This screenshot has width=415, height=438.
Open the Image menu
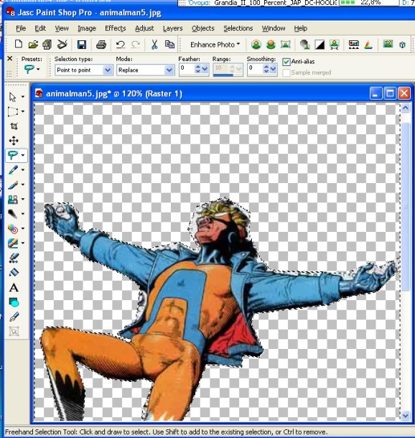pyautogui.click(x=87, y=29)
